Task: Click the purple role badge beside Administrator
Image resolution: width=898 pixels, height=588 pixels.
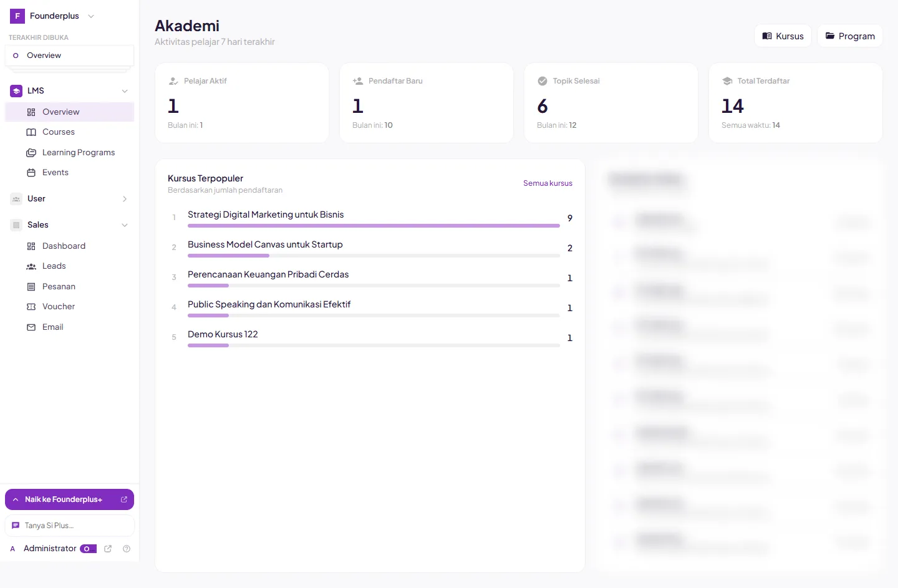Action: (88, 549)
